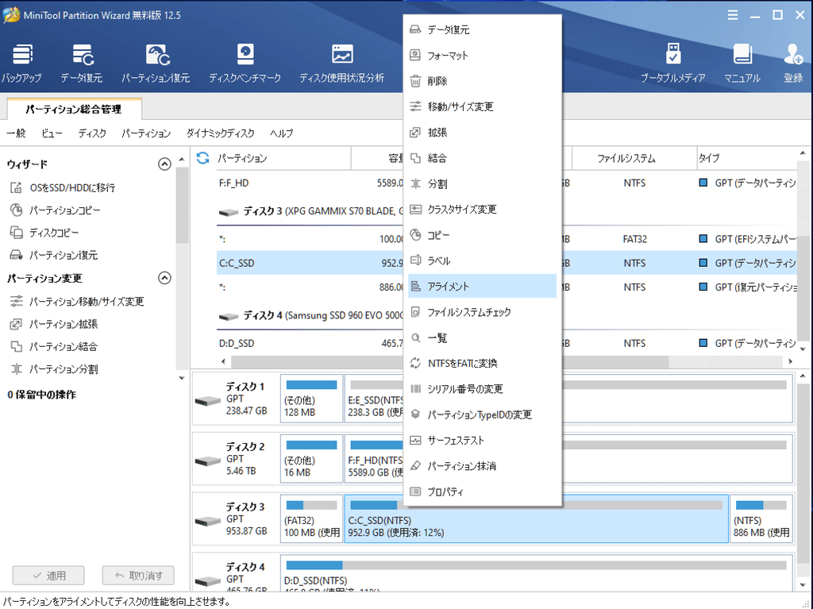Click the 取り消す undo button
The height and width of the screenshot is (609, 813).
138,576
